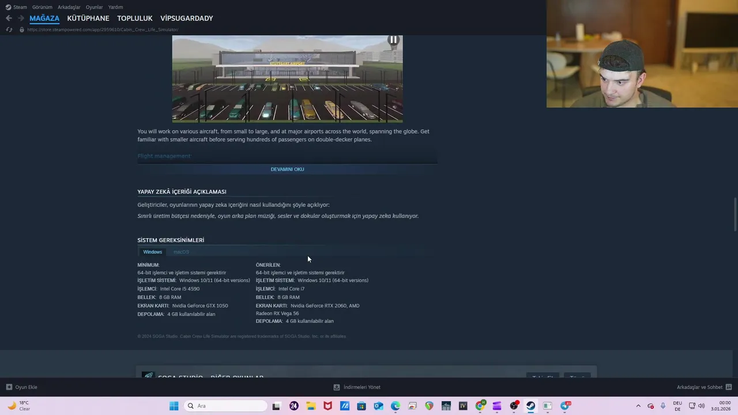The height and width of the screenshot is (415, 738).
Task: Open File Explorer from the taskbar
Action: (x=311, y=406)
